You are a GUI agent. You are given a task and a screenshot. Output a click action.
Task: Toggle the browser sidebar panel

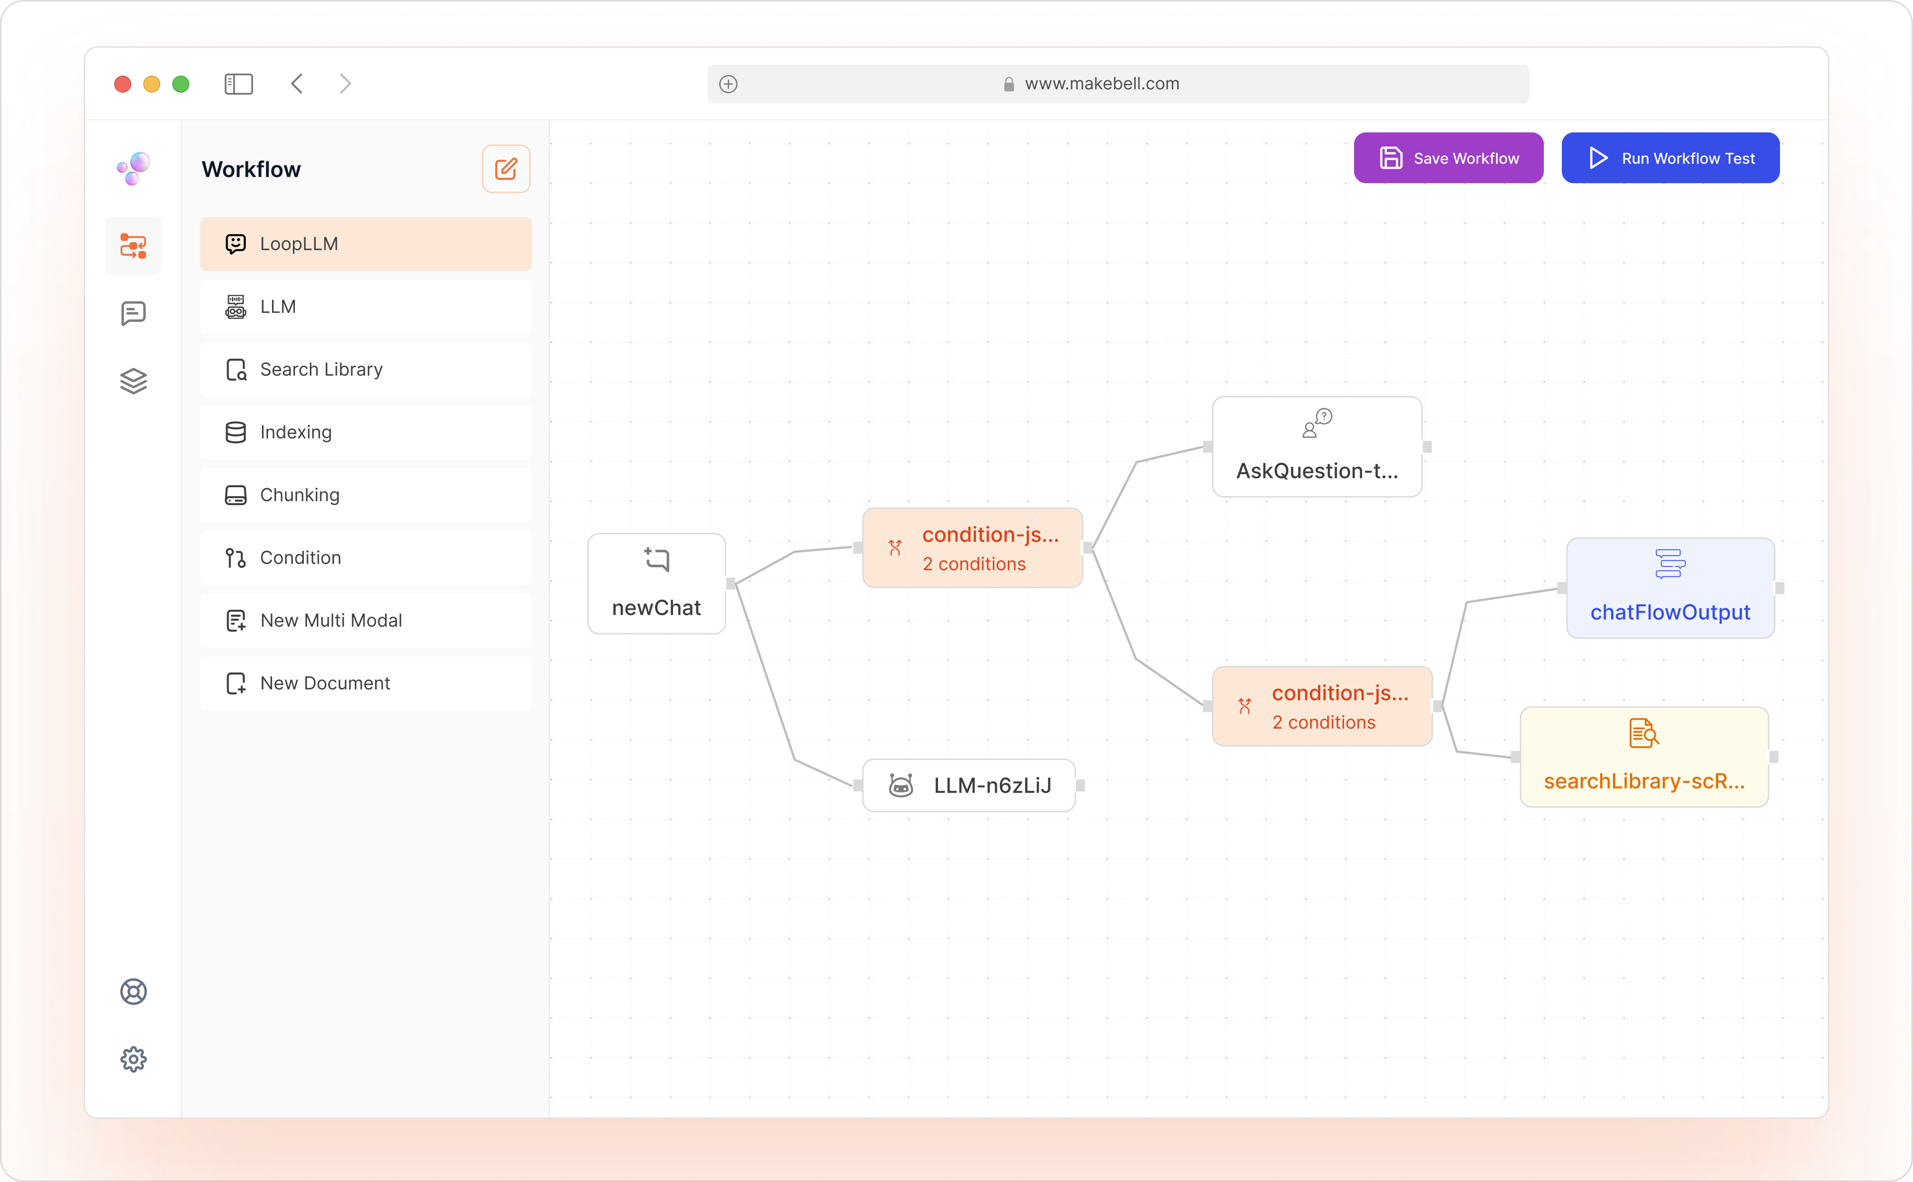239,84
